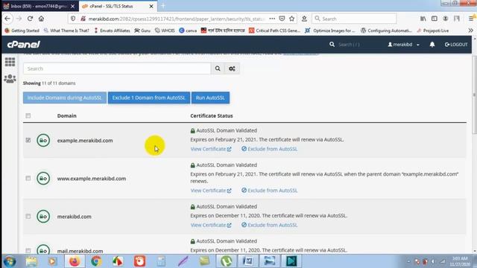Screen dimensions: 477x268
Task: Exclude example.merakibd.com from AutoSSL link
Action: (x=270, y=149)
